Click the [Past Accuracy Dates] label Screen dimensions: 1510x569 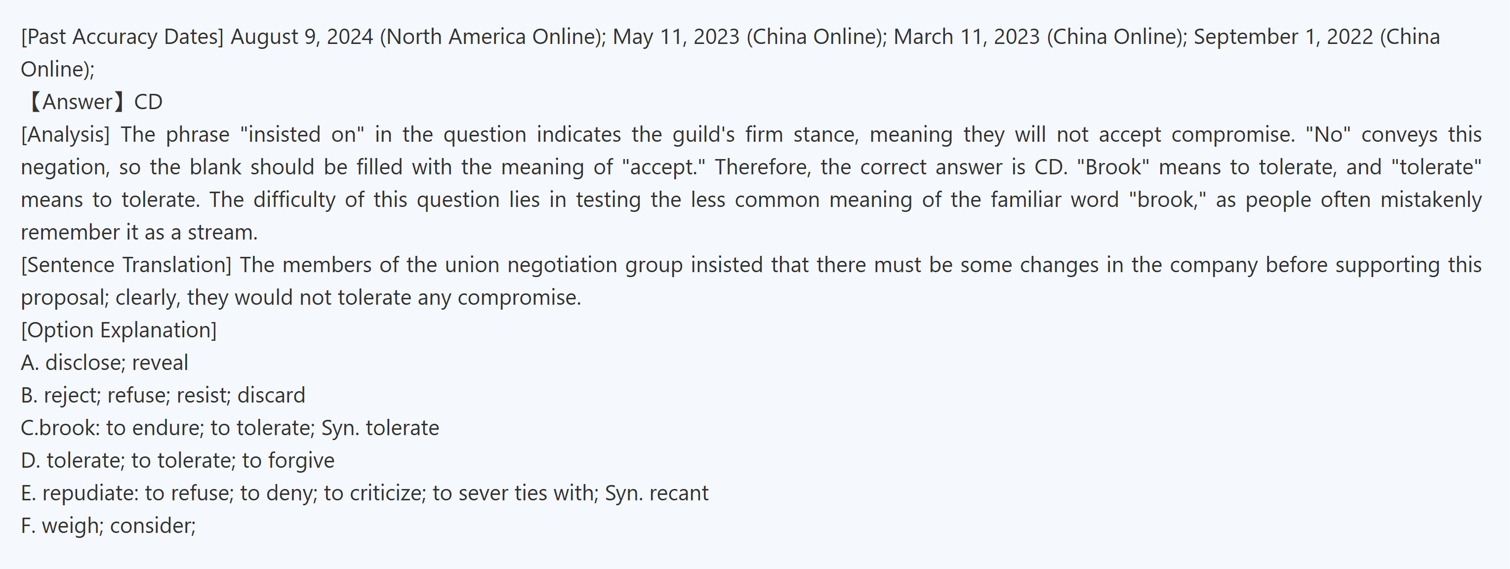(122, 37)
